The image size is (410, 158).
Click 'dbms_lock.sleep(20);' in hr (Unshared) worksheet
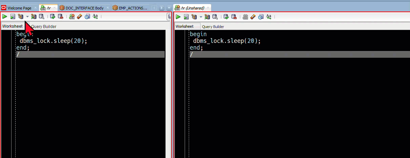click(x=227, y=41)
